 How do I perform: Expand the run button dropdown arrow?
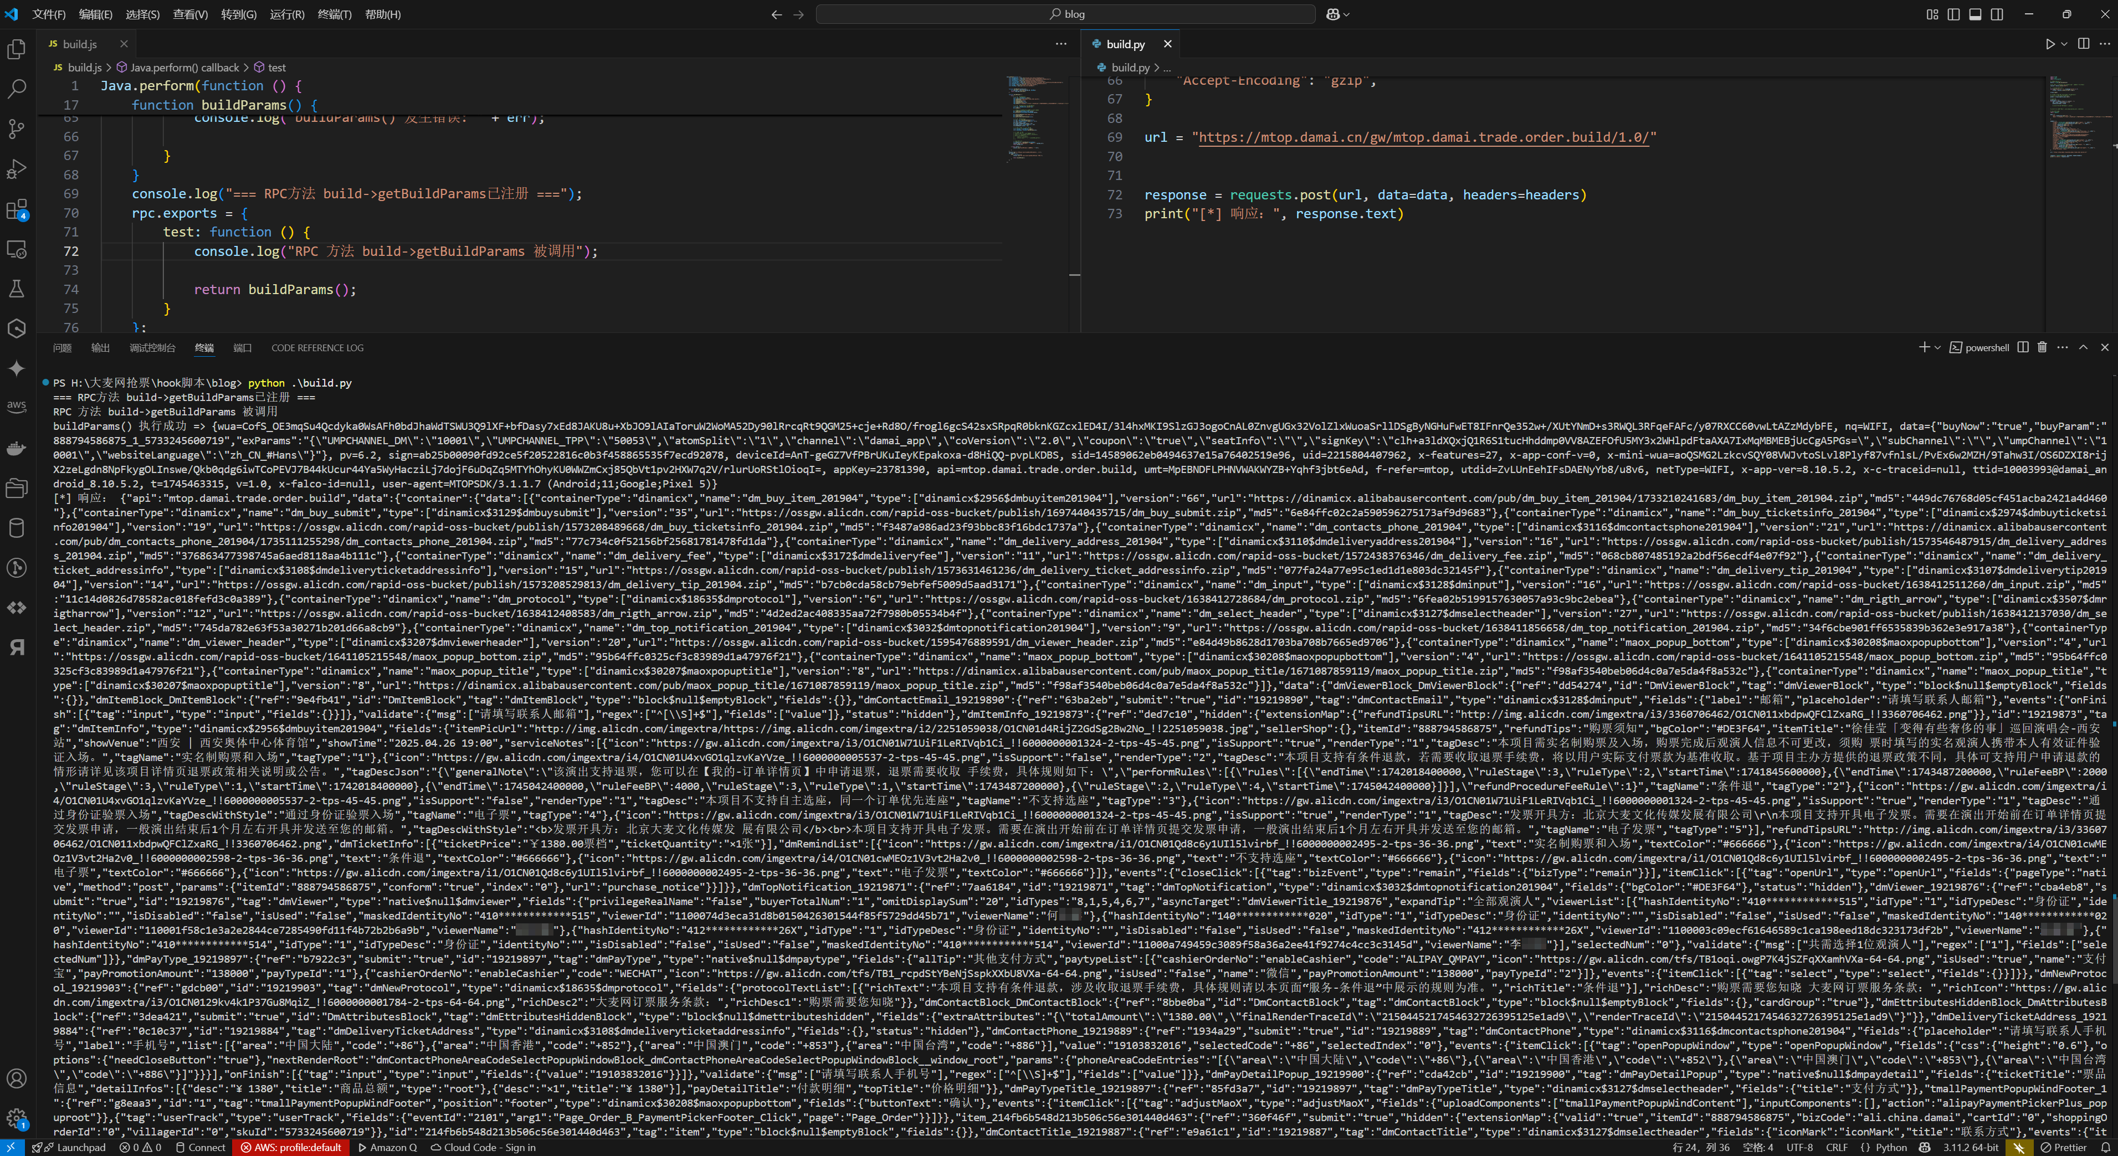pos(2064,44)
